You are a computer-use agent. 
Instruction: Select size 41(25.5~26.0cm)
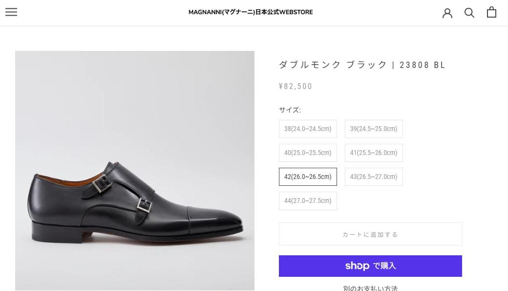(374, 153)
